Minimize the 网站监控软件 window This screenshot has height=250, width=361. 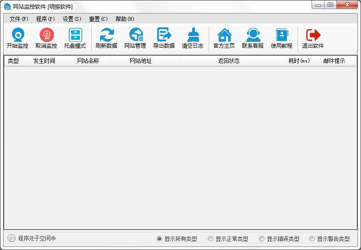(x=318, y=5)
